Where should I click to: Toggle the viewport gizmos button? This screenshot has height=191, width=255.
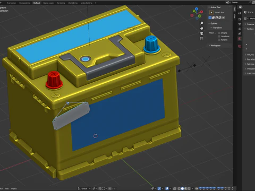tap(159, 189)
